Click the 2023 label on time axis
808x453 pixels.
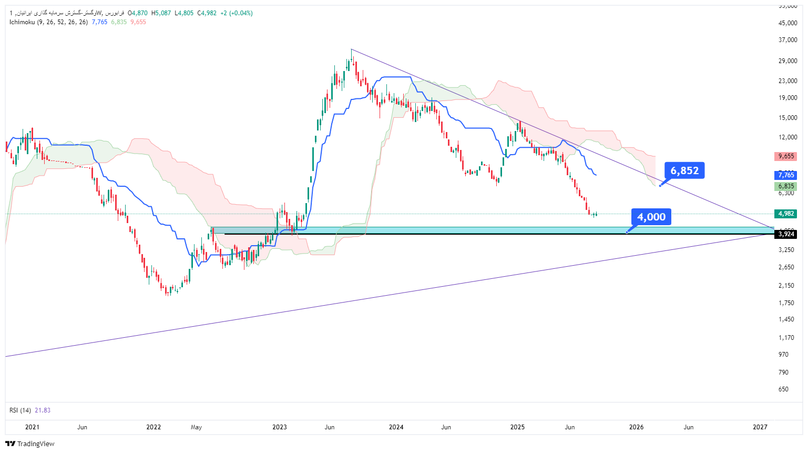(x=280, y=427)
